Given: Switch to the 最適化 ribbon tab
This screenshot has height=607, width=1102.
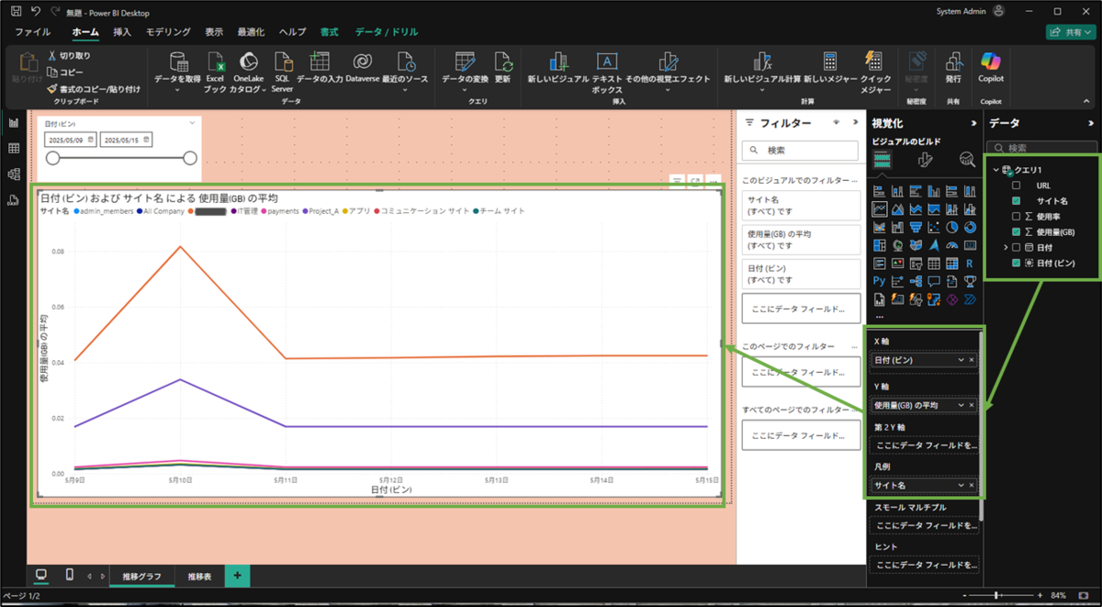Looking at the screenshot, I should [251, 32].
